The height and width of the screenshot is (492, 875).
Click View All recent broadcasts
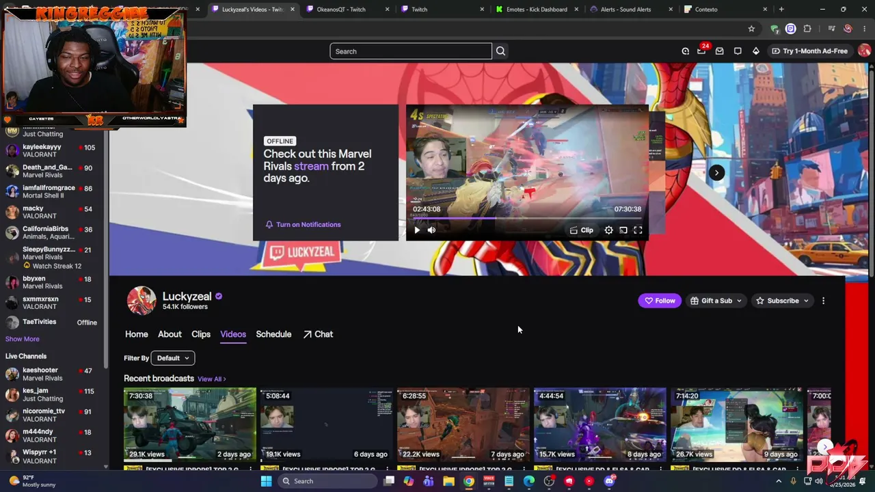211,379
